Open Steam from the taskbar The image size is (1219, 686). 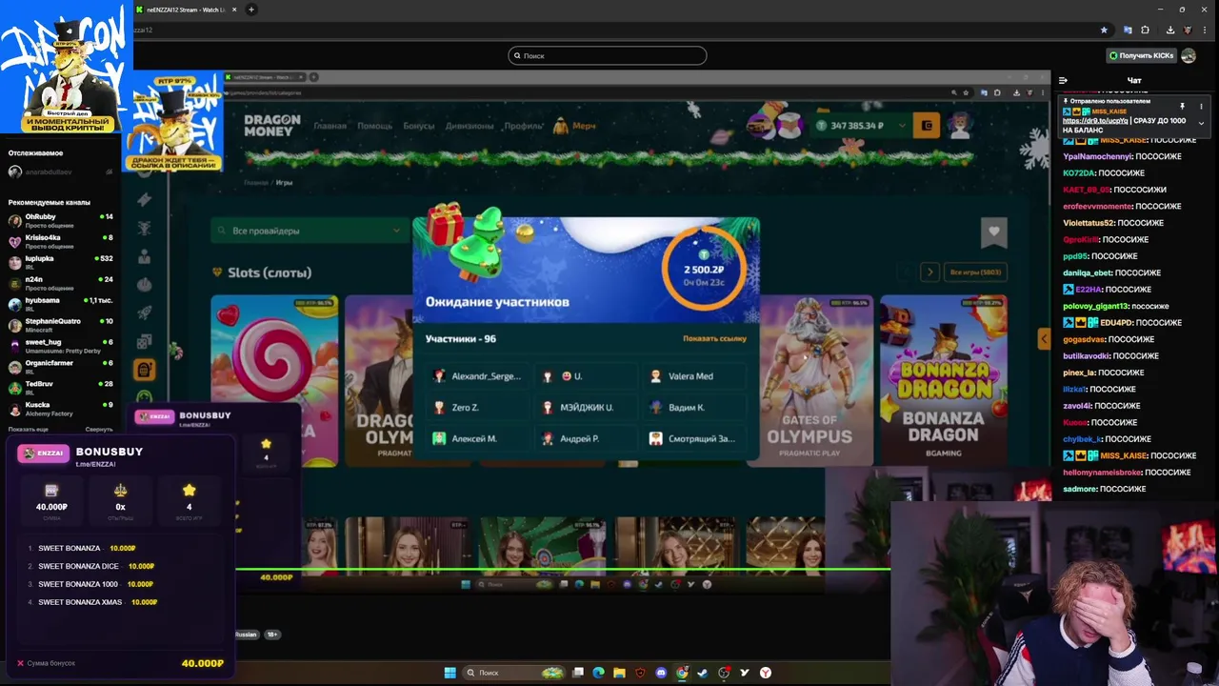(x=703, y=673)
